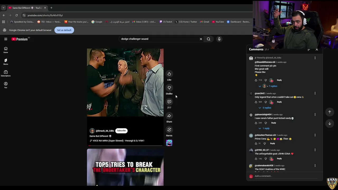Image resolution: width=338 pixels, height=190 pixels.
Task: Open the tab search dropdown
Action: [3, 8]
